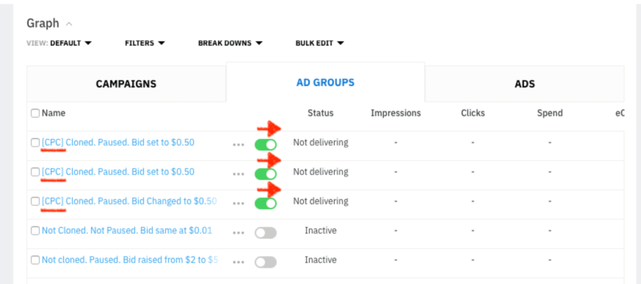Open more options for 'Bid Changed to $0.50' ad group
This screenshot has height=284, width=641.
coord(238,203)
